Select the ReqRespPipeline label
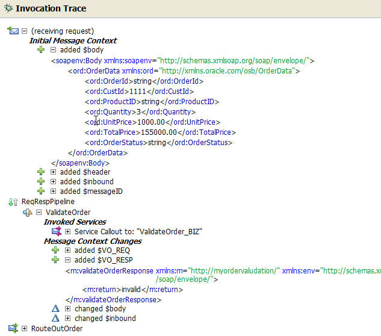Screen dimensions: 381x336 [48, 202]
